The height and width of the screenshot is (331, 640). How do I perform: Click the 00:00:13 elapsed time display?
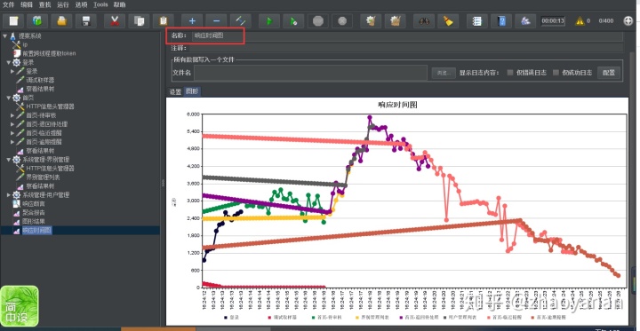pos(553,20)
